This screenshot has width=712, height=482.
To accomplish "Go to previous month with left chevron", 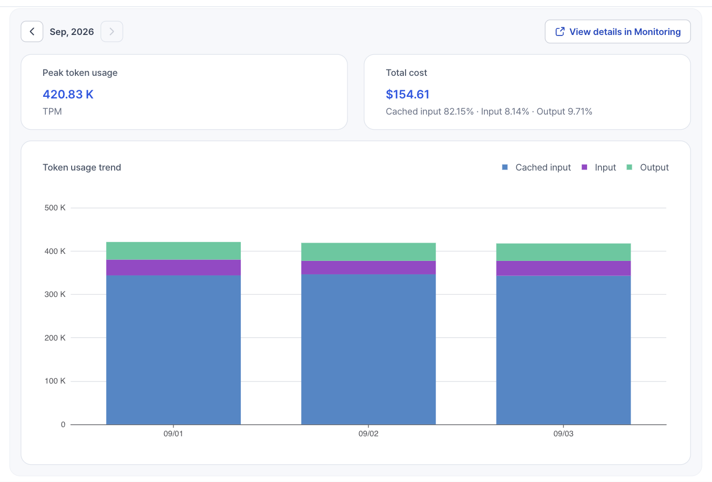I will tap(32, 32).
